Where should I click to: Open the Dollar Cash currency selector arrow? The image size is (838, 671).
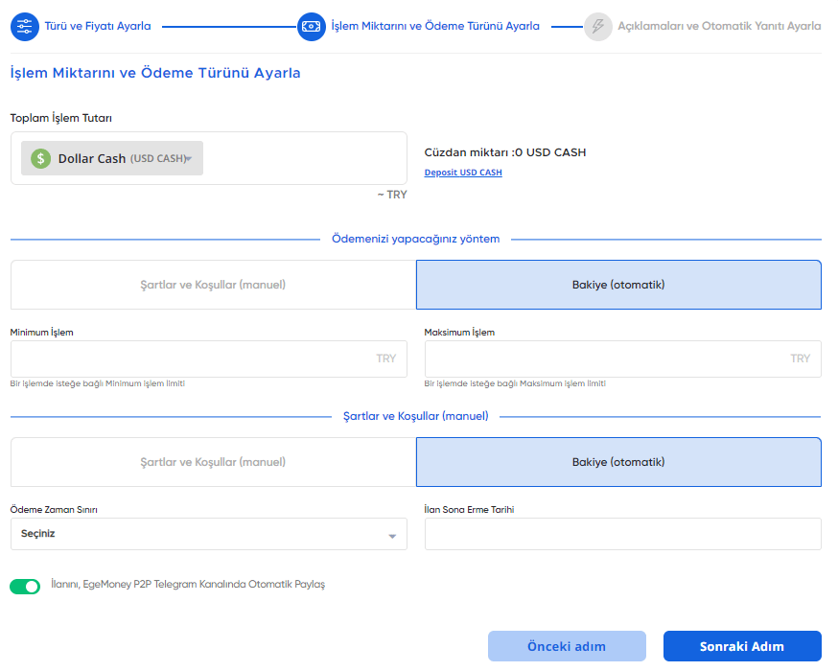click(x=189, y=158)
